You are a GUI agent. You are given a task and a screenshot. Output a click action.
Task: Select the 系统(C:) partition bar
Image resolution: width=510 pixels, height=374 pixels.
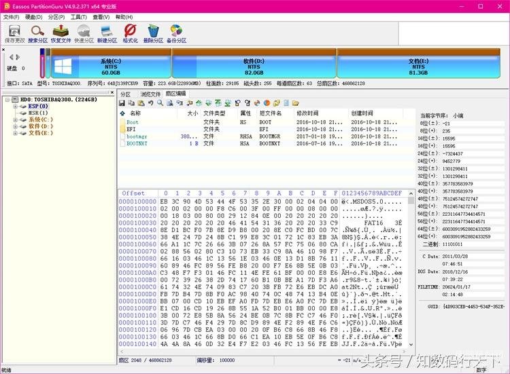tap(111, 63)
